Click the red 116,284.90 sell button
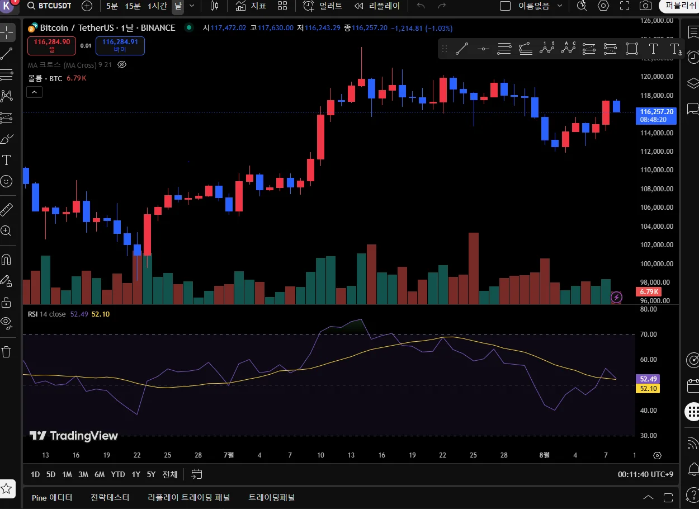 point(51,45)
